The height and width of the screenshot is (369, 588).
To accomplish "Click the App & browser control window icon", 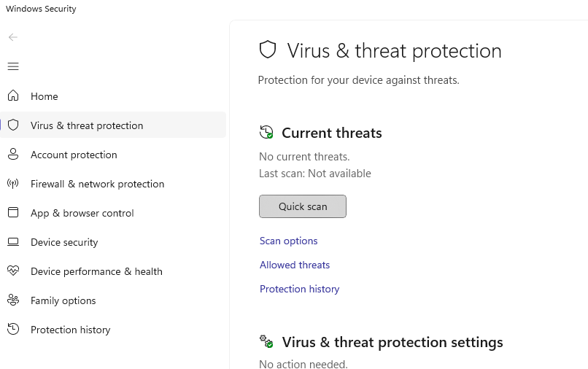I will (13, 212).
